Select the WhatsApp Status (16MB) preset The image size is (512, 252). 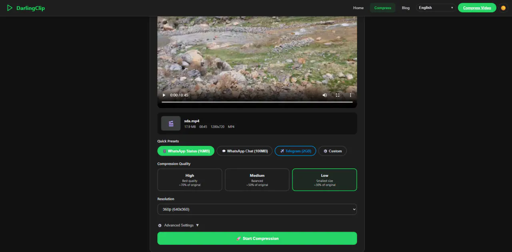click(186, 151)
